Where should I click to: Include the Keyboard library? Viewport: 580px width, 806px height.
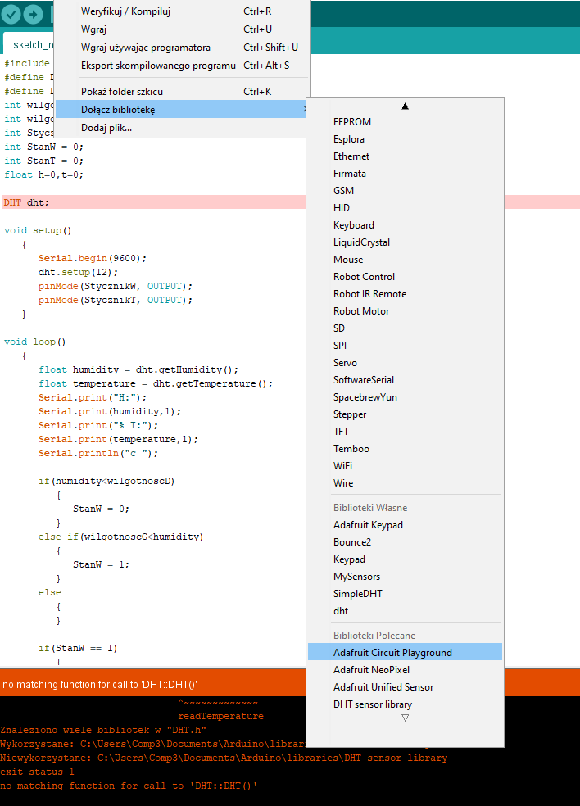pyautogui.click(x=405, y=225)
